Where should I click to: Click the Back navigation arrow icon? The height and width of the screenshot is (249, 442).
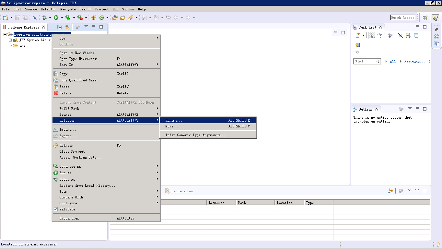pos(176,18)
